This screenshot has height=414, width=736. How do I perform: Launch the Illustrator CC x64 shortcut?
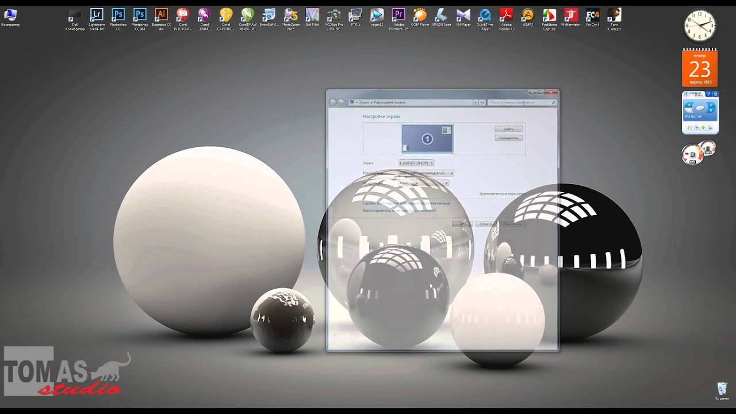point(162,20)
